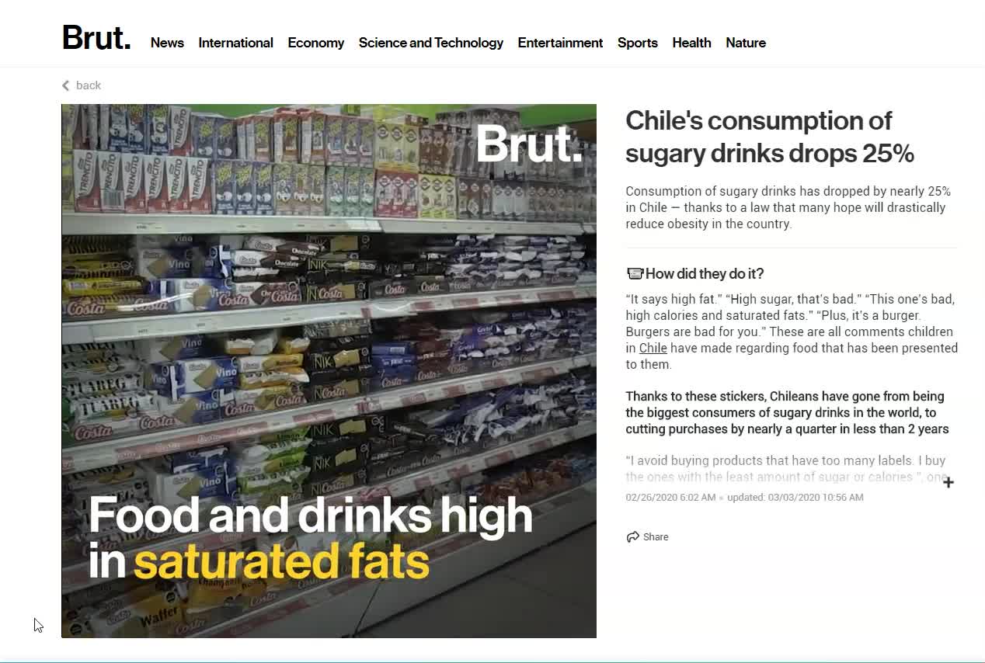Open Entertainment category
The height and width of the screenshot is (663, 985).
pos(560,43)
